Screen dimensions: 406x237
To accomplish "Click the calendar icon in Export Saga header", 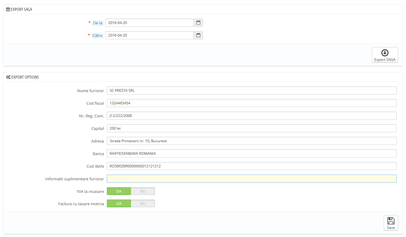I will [8, 9].
